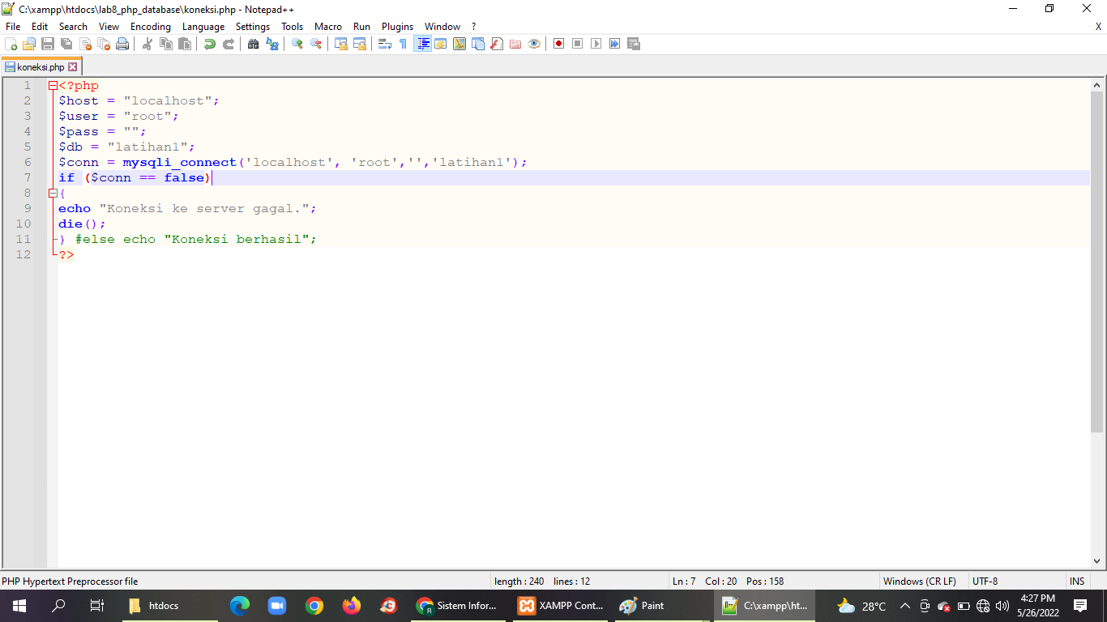
Task: Open Paint from the taskbar
Action: (640, 605)
